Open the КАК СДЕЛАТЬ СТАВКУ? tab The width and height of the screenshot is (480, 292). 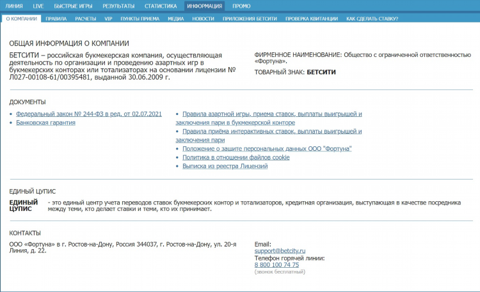pyautogui.click(x=372, y=19)
